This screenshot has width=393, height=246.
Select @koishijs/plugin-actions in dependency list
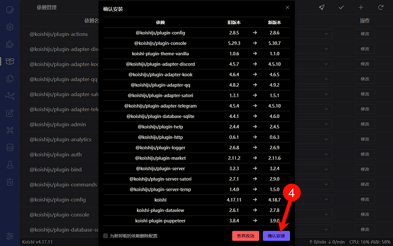[x=59, y=34]
